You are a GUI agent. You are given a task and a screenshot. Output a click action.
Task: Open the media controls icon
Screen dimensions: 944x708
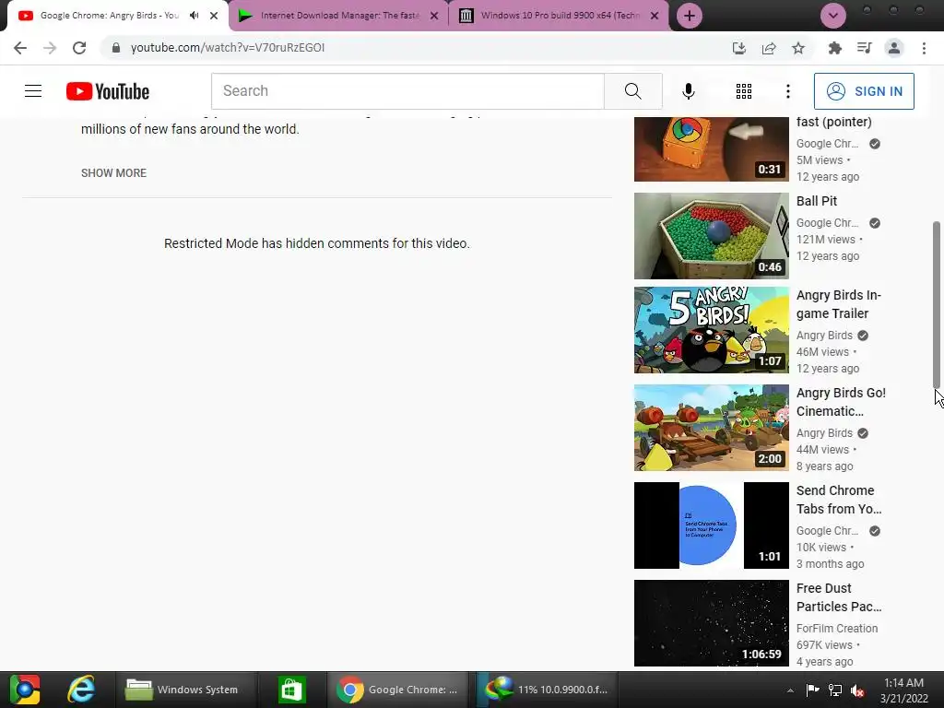(x=864, y=48)
